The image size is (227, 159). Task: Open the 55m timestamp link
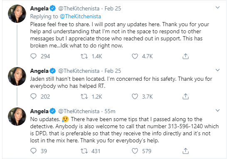click(110, 111)
